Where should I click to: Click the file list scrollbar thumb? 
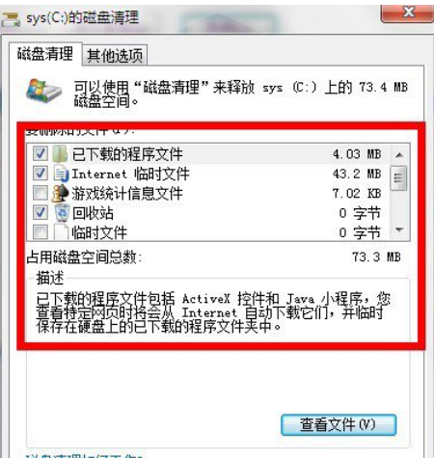398,177
